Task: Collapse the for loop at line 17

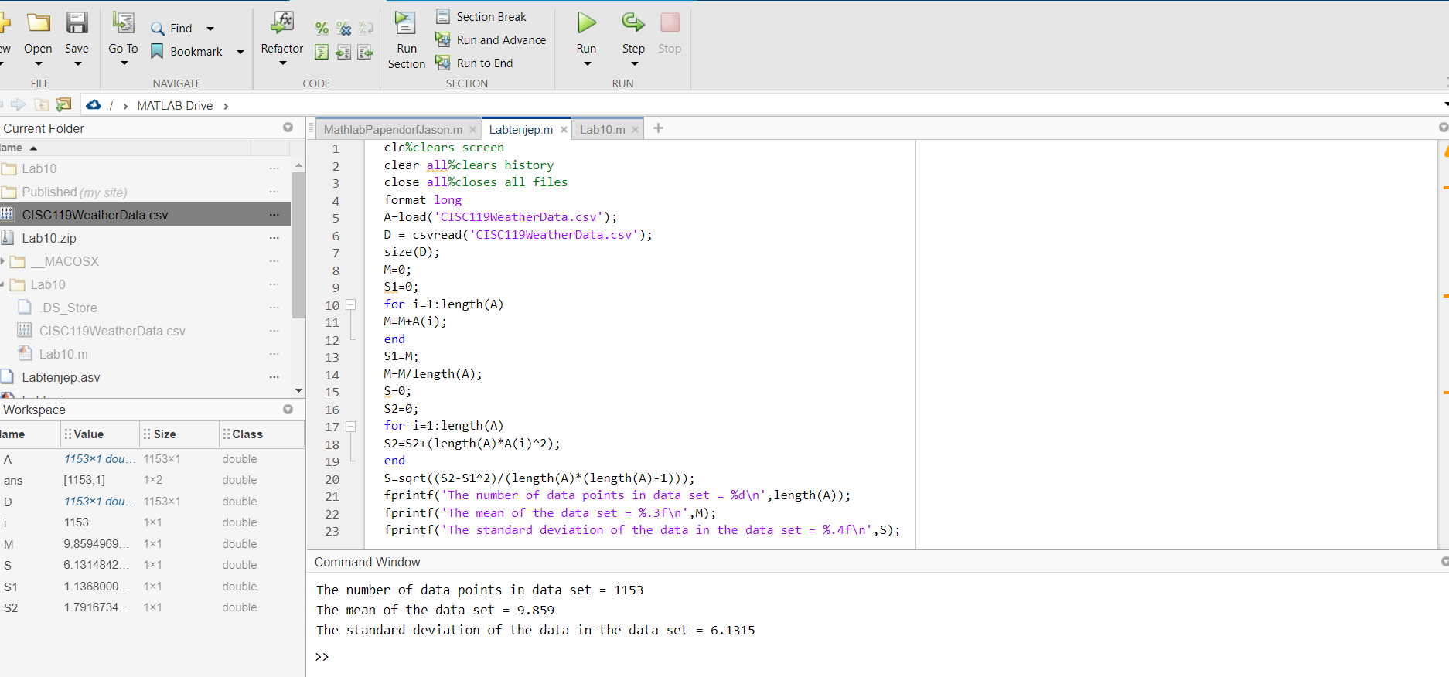Action: point(350,426)
